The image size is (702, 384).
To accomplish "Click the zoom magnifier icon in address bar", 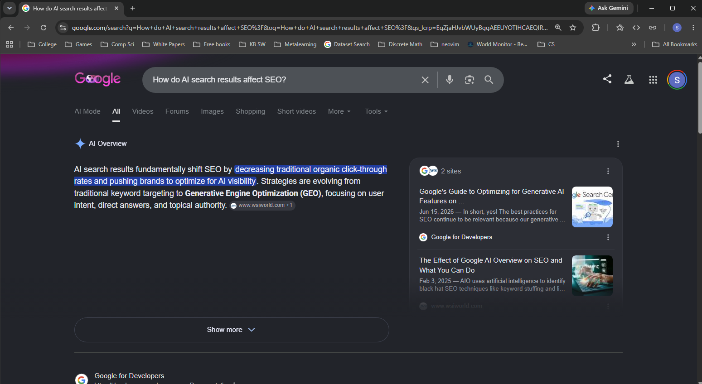I will click(x=558, y=28).
